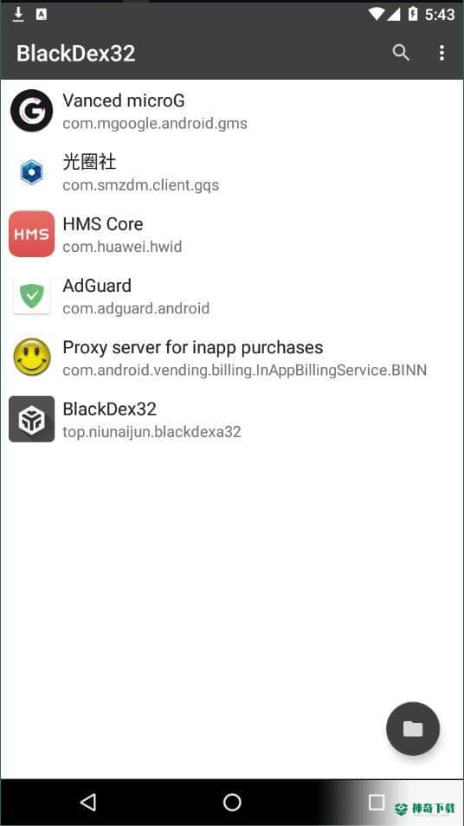This screenshot has height=826, width=464.
Task: Click package name top.niunaijun.blackdexa32
Action: tap(151, 432)
